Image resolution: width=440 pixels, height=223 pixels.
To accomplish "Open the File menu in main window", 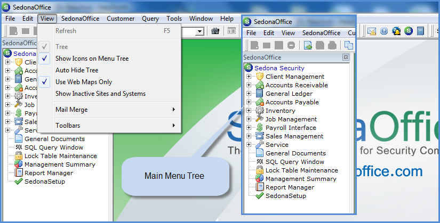I will (x=10, y=19).
